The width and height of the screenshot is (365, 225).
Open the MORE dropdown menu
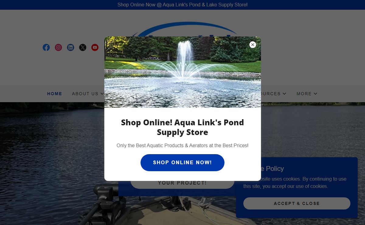[x=307, y=94]
